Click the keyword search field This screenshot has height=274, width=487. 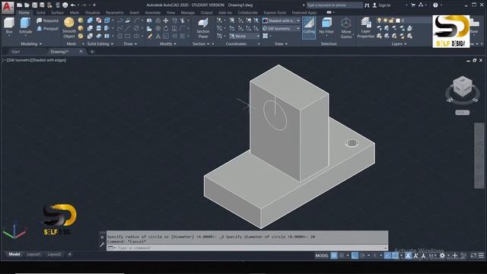click(x=335, y=5)
